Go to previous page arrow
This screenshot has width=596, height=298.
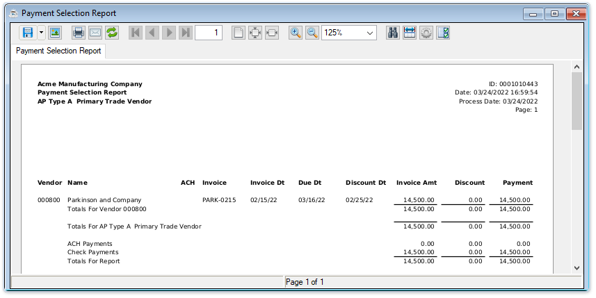coord(152,33)
